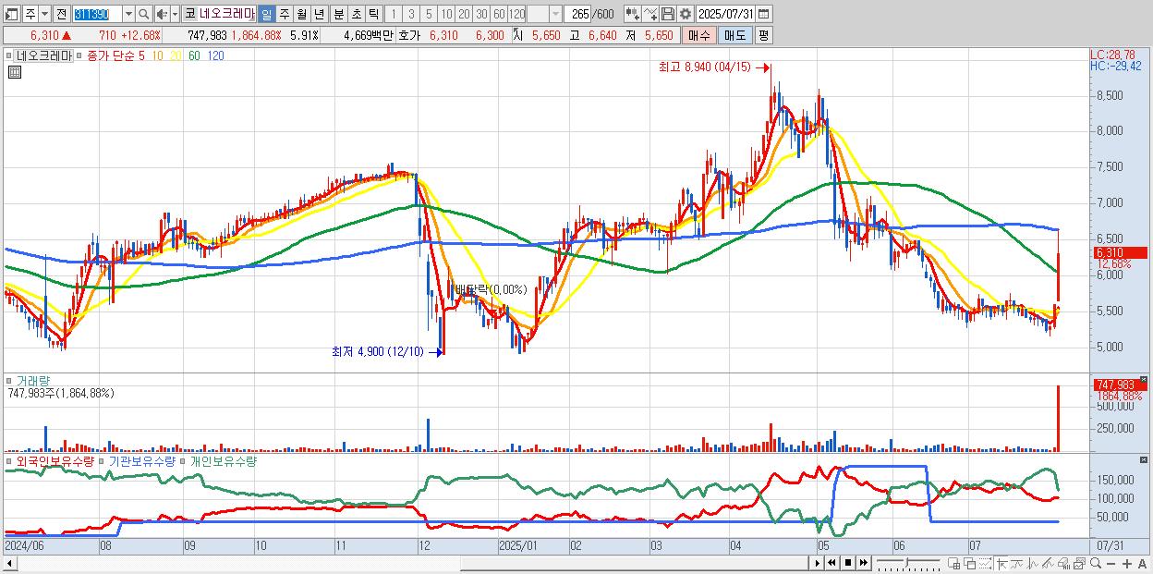Click the 120 moving average blue label

click(215, 55)
